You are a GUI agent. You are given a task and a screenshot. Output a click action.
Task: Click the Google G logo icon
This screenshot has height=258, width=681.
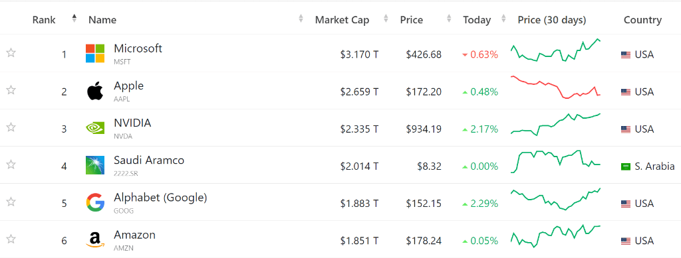95,202
